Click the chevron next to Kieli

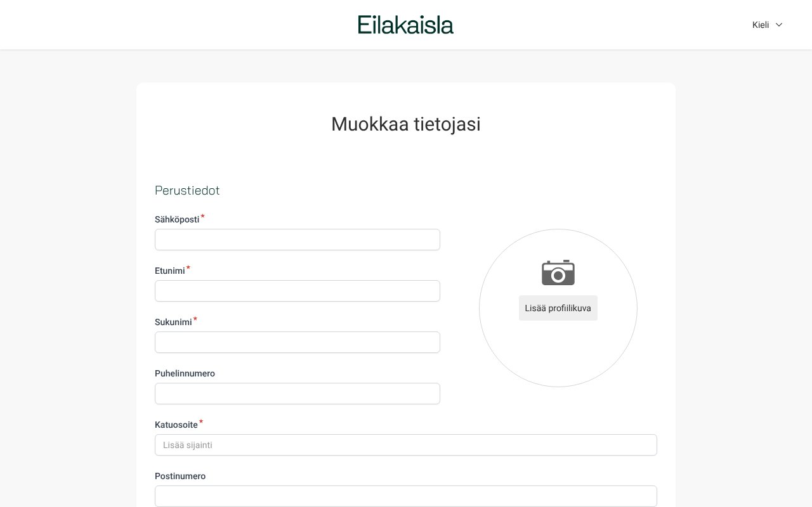click(x=778, y=25)
